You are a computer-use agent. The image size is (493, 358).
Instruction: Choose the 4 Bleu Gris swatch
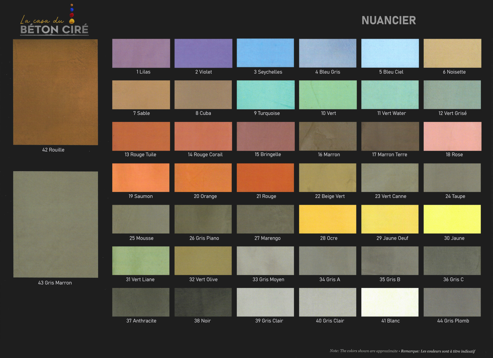328,53
